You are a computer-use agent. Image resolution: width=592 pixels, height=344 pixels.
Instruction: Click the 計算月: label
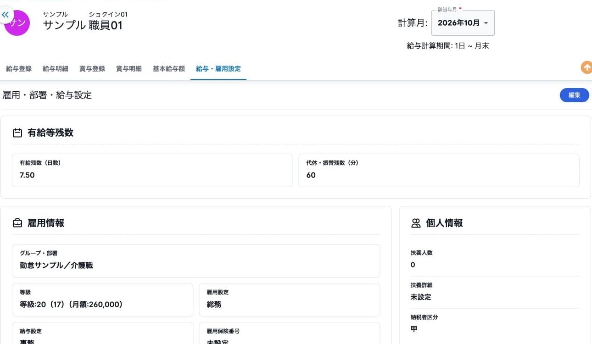coord(413,23)
